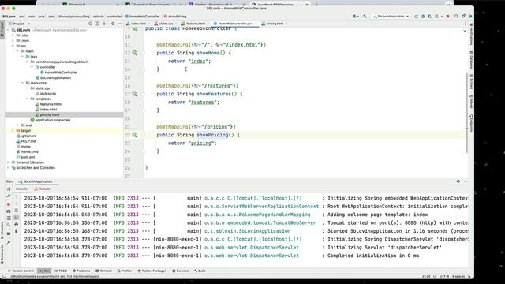Open Project panel options gear icon

point(113,24)
